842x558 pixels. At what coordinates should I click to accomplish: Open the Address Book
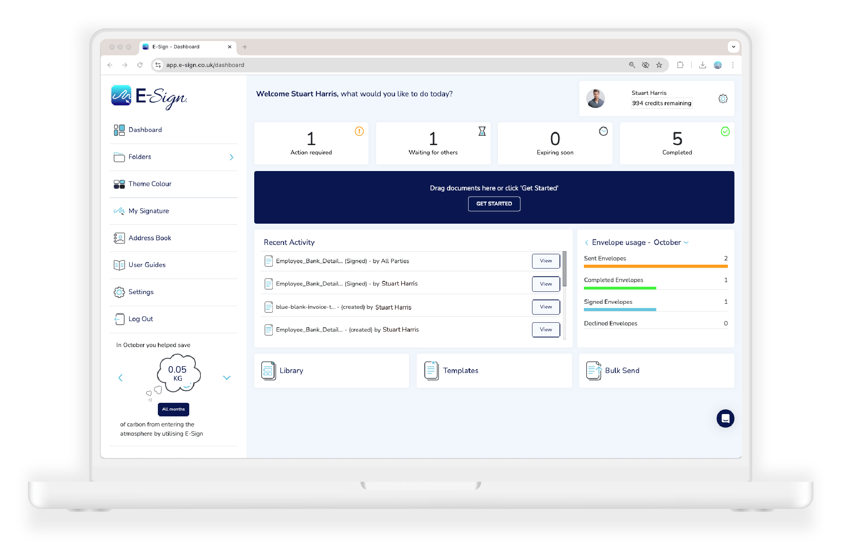pos(173,238)
